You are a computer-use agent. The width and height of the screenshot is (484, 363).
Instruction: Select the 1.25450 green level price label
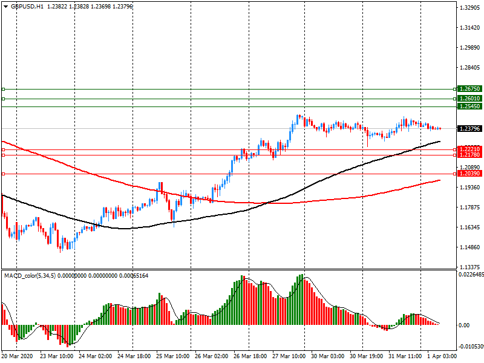(x=469, y=106)
